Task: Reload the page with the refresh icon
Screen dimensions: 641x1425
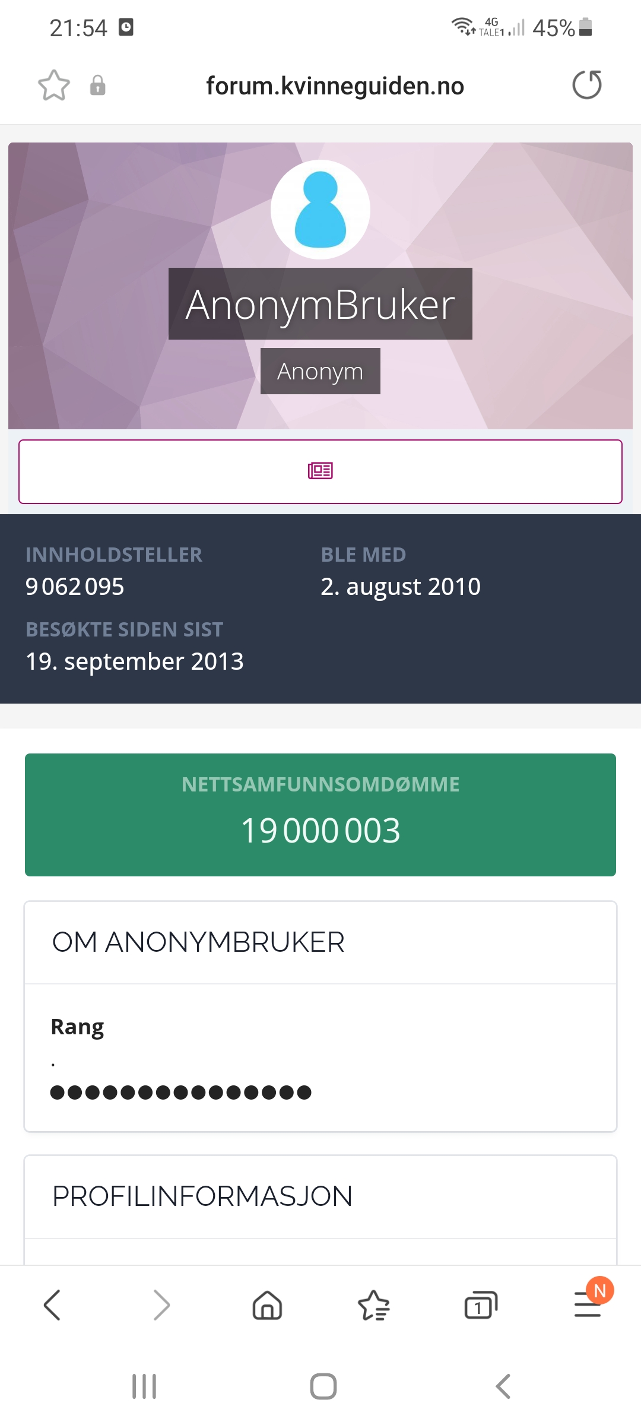Action: click(587, 84)
